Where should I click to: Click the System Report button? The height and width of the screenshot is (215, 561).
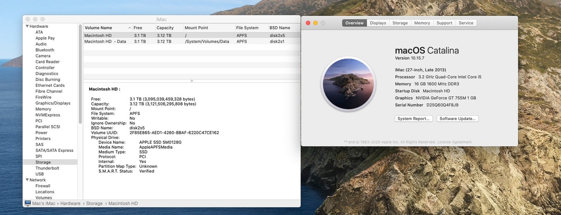coord(413,119)
